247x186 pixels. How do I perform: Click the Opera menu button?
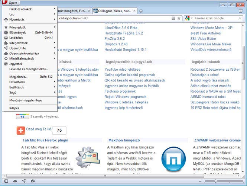tap(11, 3)
